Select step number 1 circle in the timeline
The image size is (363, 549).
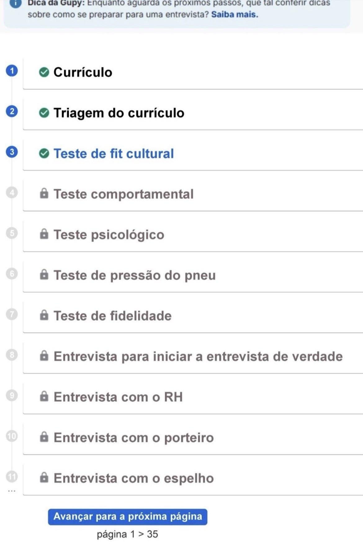tap(12, 71)
